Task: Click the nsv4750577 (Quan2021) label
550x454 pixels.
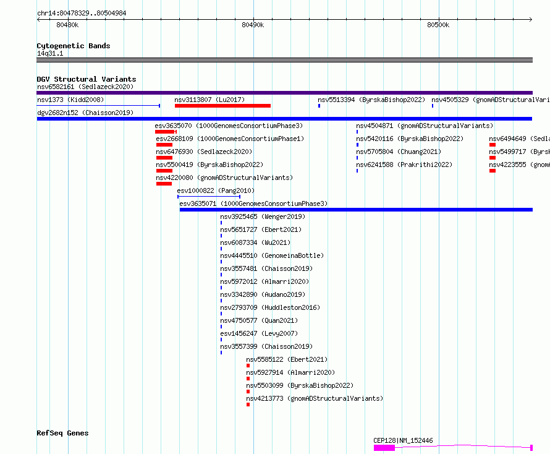Action: tap(259, 320)
